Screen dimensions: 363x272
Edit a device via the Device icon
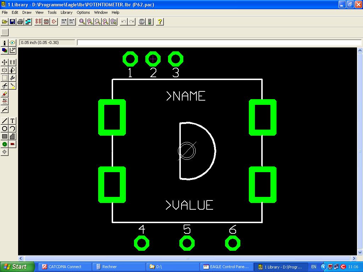[x=38, y=22]
